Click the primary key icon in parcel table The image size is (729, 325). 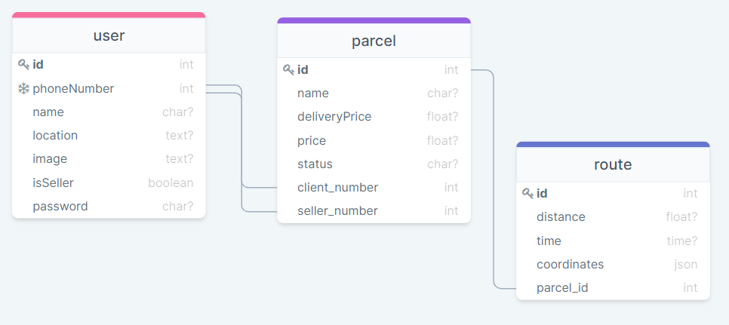(x=288, y=70)
